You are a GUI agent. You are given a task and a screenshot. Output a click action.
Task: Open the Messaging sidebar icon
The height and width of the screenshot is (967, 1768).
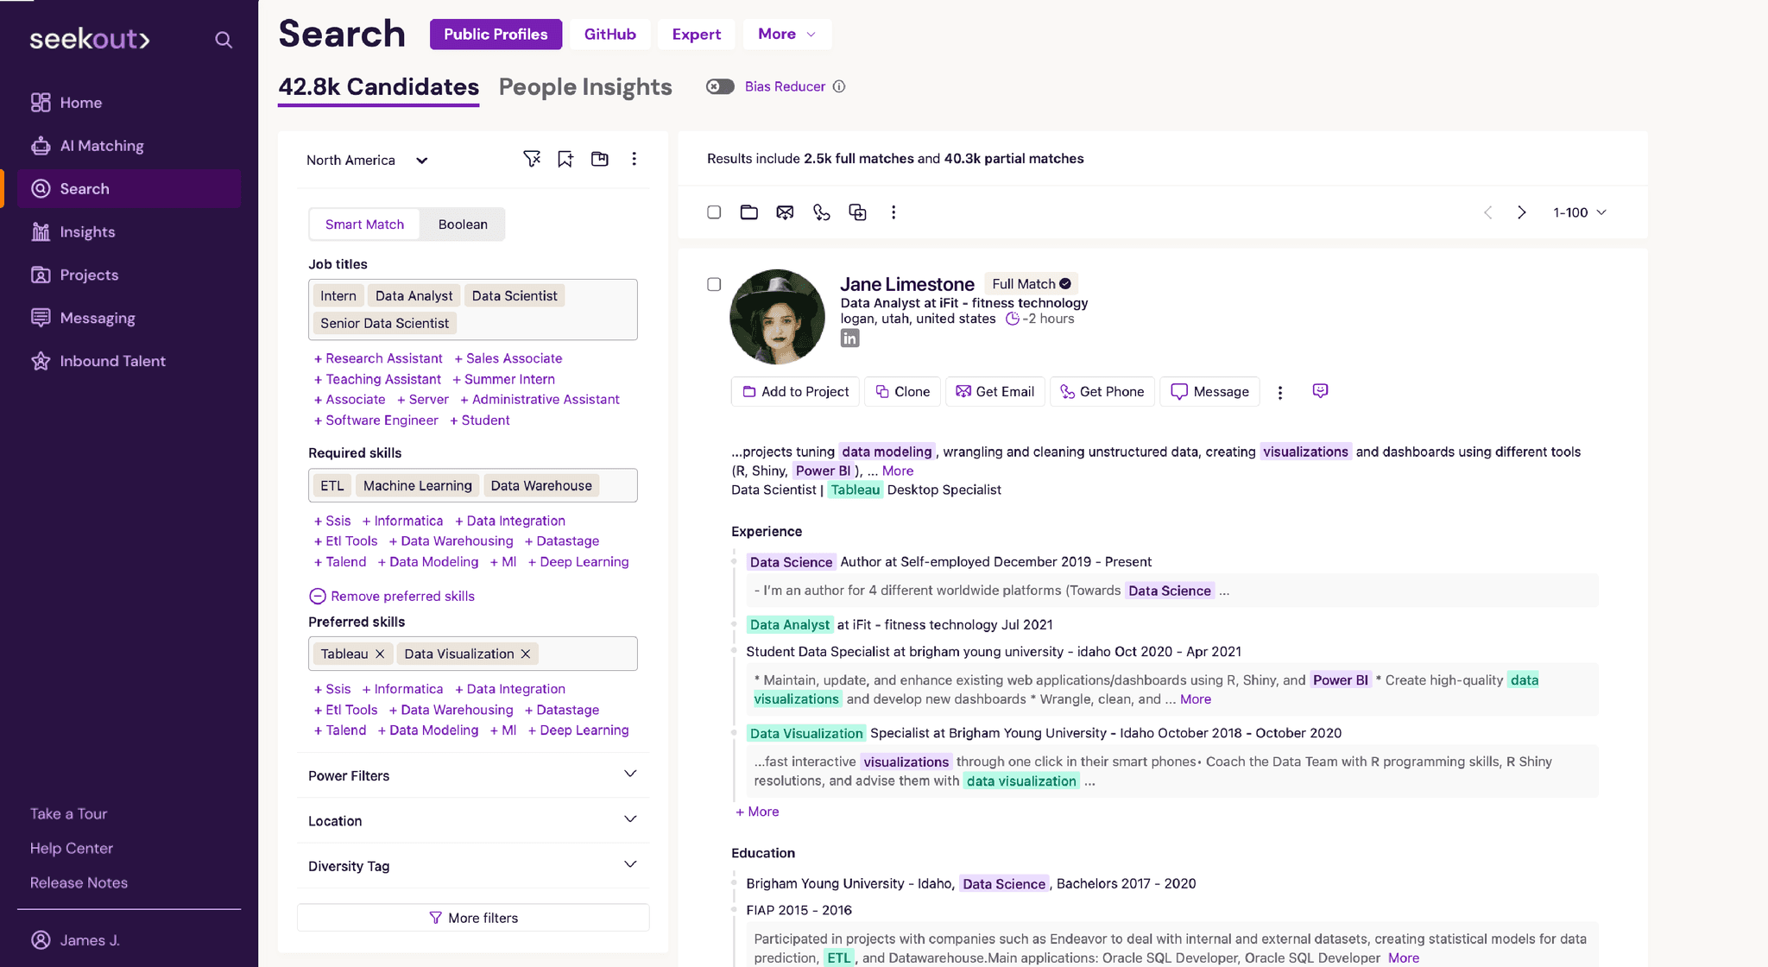pyautogui.click(x=41, y=318)
